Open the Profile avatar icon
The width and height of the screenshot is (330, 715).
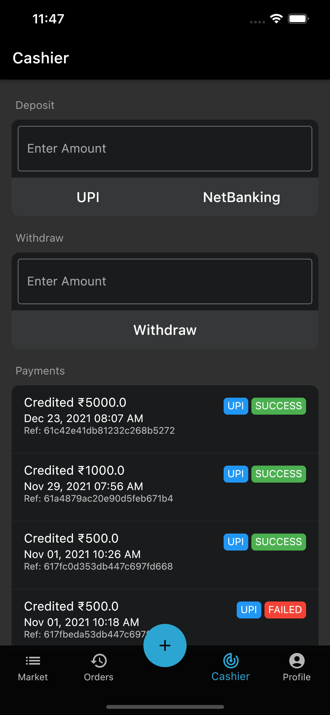point(297,661)
